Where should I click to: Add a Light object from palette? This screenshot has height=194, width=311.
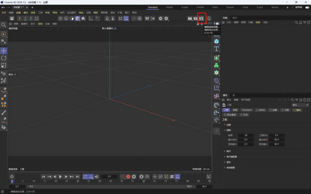pos(216,120)
